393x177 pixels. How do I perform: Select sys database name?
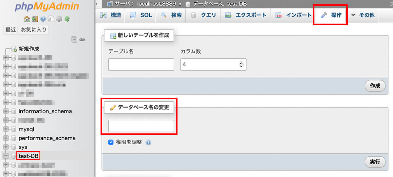pyautogui.click(x=23, y=147)
